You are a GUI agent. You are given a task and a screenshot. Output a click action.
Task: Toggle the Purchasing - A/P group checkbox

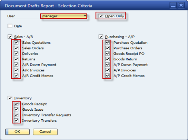pyautogui.click(x=101, y=37)
